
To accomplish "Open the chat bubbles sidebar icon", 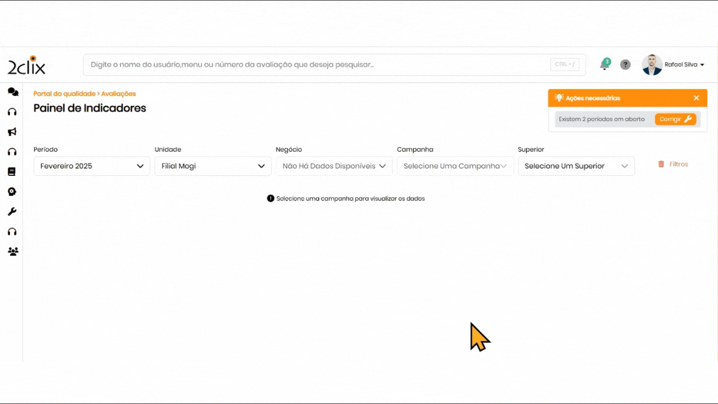I will click(x=12, y=92).
